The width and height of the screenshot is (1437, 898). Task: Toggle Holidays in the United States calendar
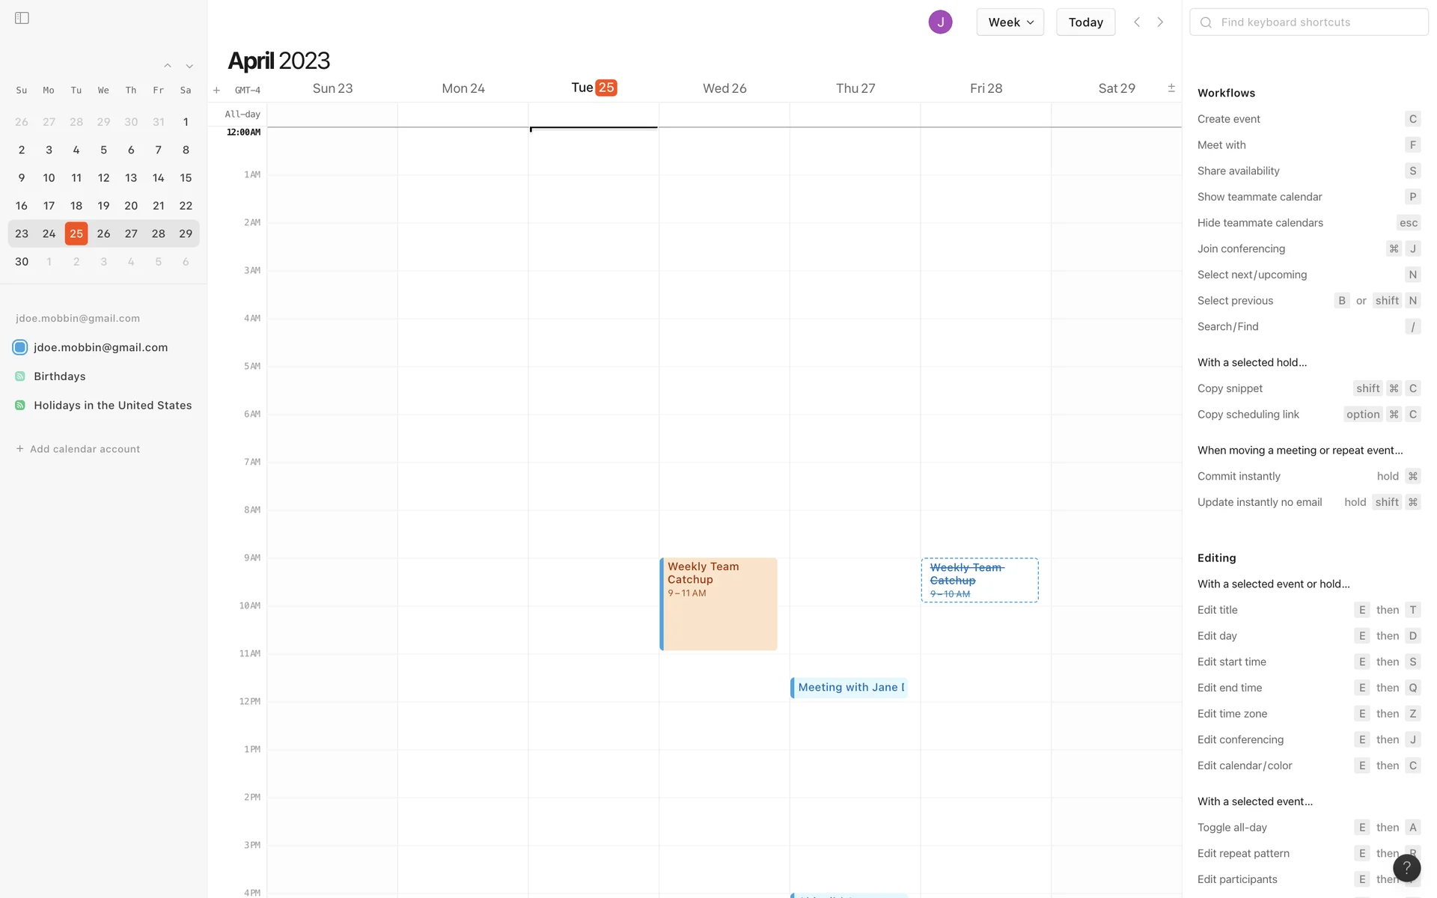(x=20, y=406)
